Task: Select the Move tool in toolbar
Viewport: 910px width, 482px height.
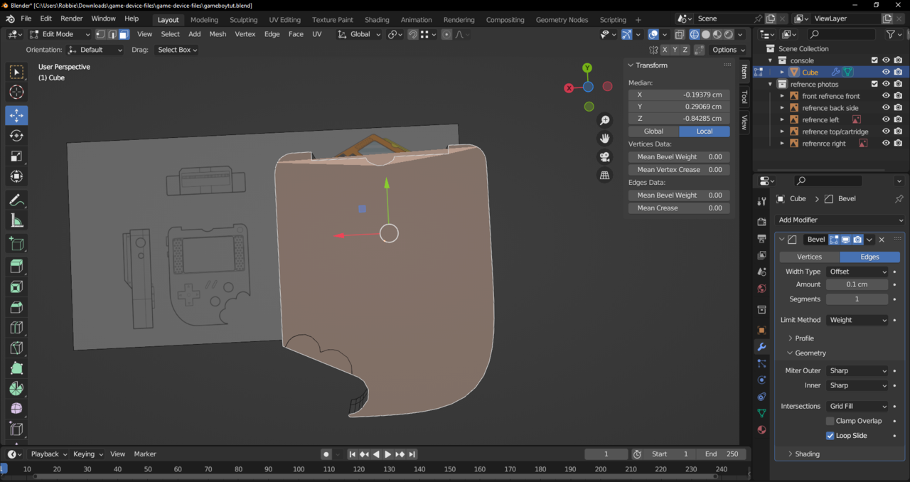Action: [16, 115]
